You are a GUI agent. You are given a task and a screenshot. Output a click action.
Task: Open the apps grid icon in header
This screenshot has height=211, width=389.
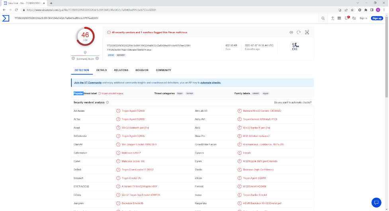pyautogui.click(x=339, y=18)
